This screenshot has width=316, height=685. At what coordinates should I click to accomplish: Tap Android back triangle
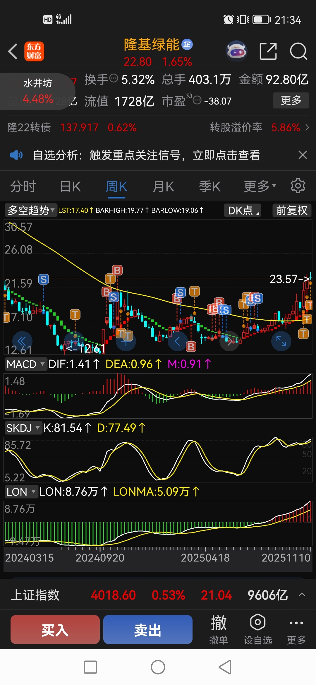(x=225, y=667)
